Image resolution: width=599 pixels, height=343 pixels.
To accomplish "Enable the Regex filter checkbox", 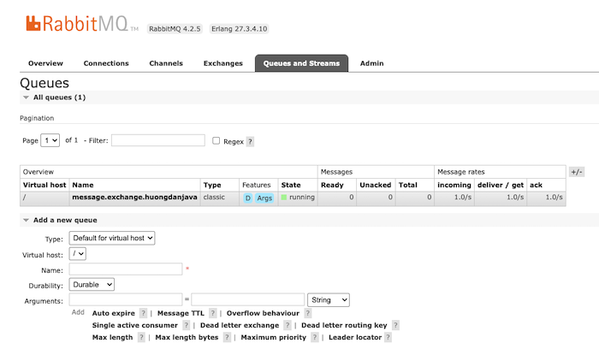I will (x=216, y=141).
